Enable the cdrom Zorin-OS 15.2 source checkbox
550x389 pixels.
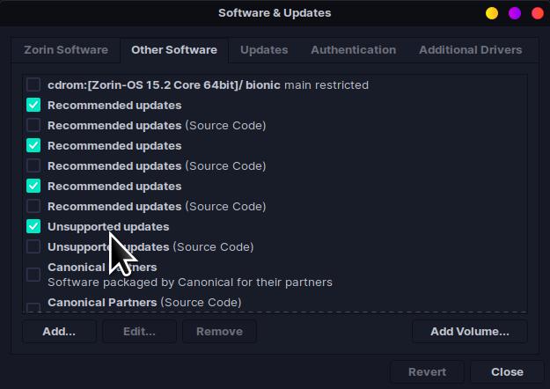[x=33, y=85]
